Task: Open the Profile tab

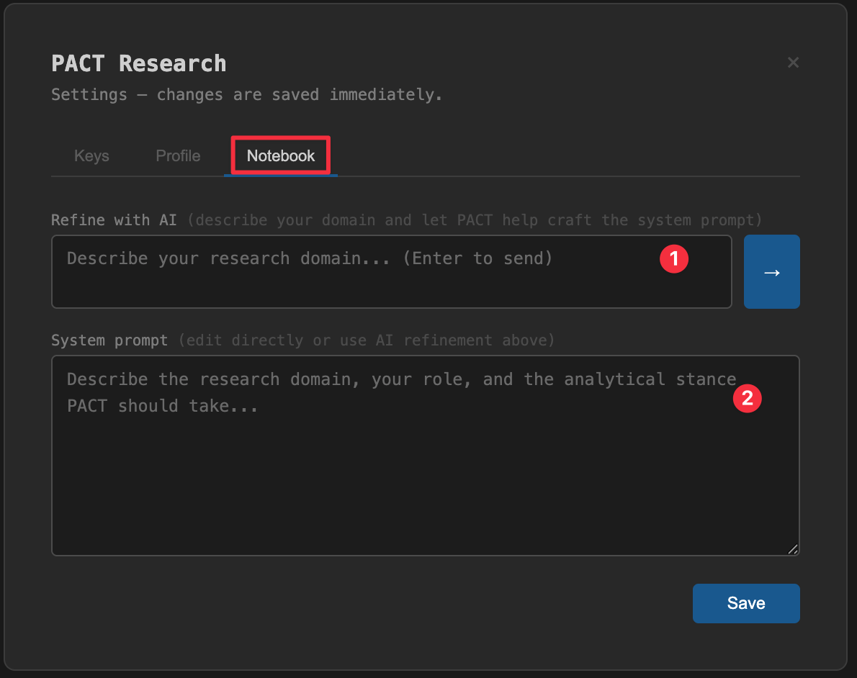Action: (x=178, y=156)
